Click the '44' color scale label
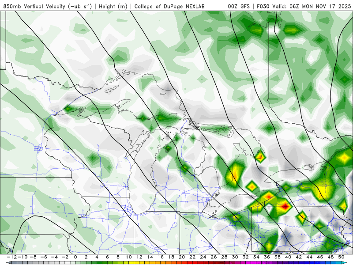This screenshot has width=353, height=265. click(309, 257)
